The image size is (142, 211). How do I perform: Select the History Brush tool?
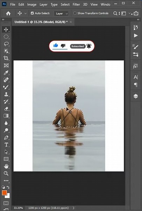pos(6,102)
